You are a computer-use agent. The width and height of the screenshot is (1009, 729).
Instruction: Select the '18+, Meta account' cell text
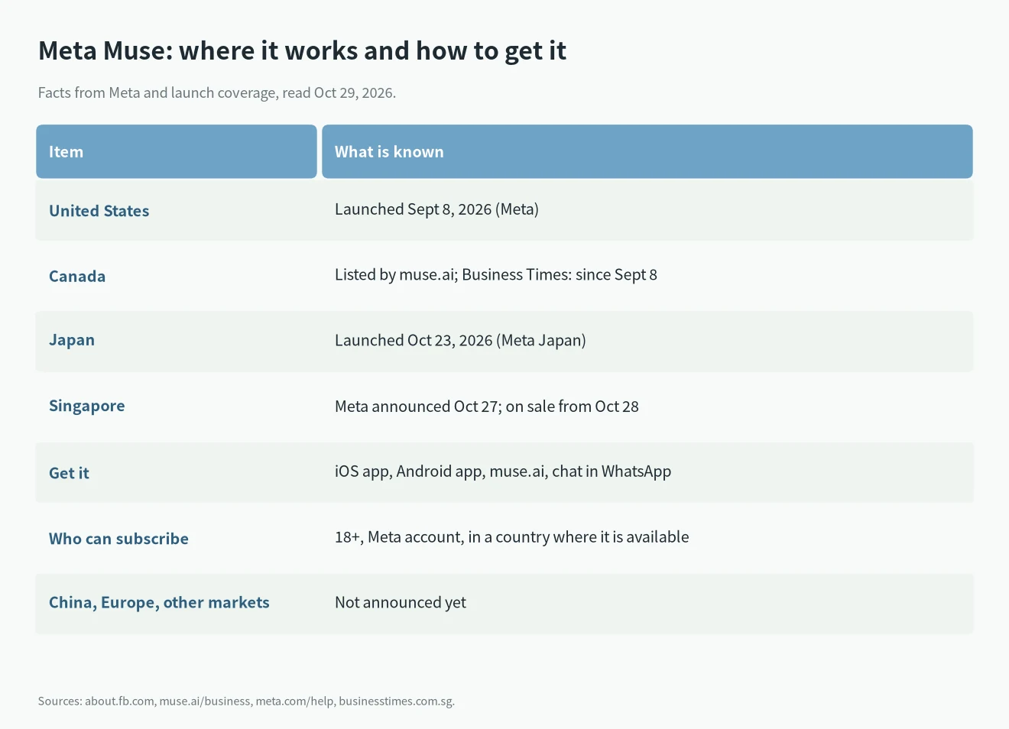point(512,537)
